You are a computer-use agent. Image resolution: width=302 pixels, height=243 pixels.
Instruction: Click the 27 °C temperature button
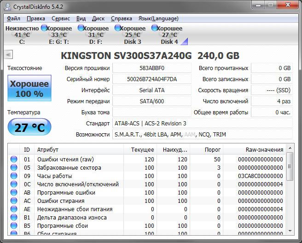[29, 127]
